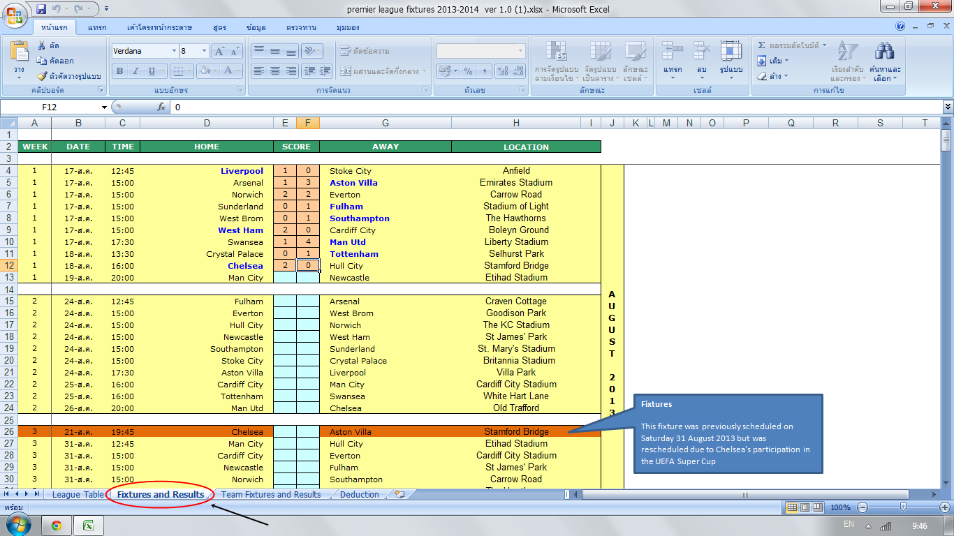Open the Formulas (สูตร) ribbon tab

[219, 27]
